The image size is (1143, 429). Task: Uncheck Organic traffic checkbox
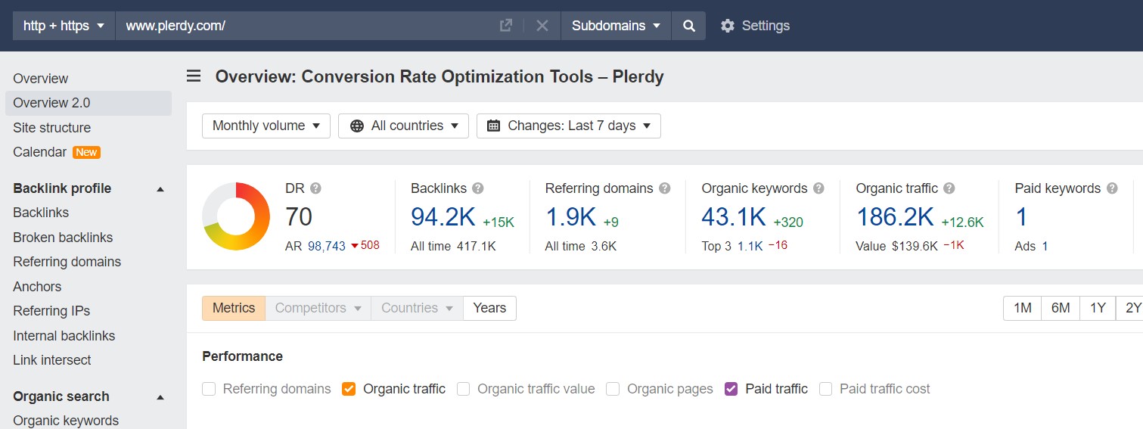pyautogui.click(x=349, y=389)
